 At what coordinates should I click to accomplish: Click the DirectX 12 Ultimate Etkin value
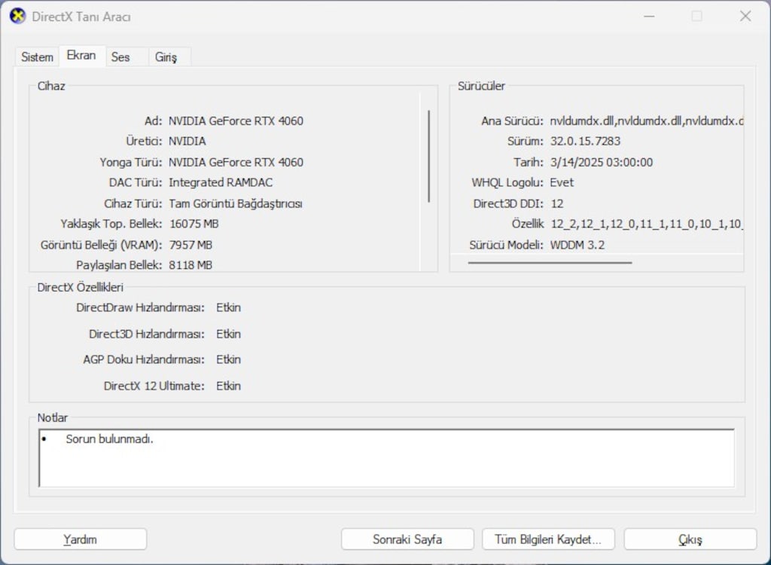(x=229, y=386)
